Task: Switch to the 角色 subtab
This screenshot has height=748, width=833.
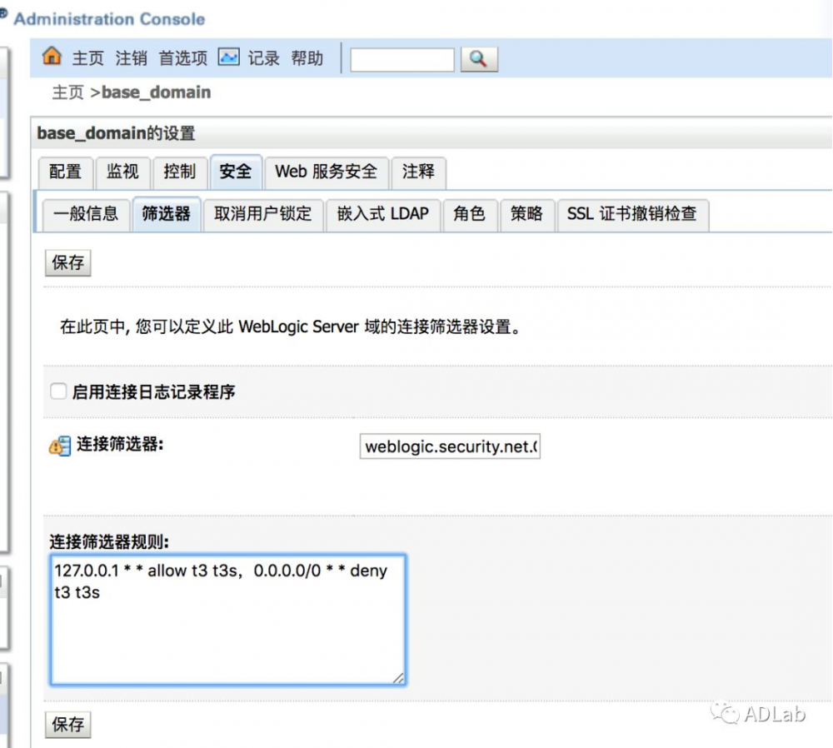Action: point(471,214)
